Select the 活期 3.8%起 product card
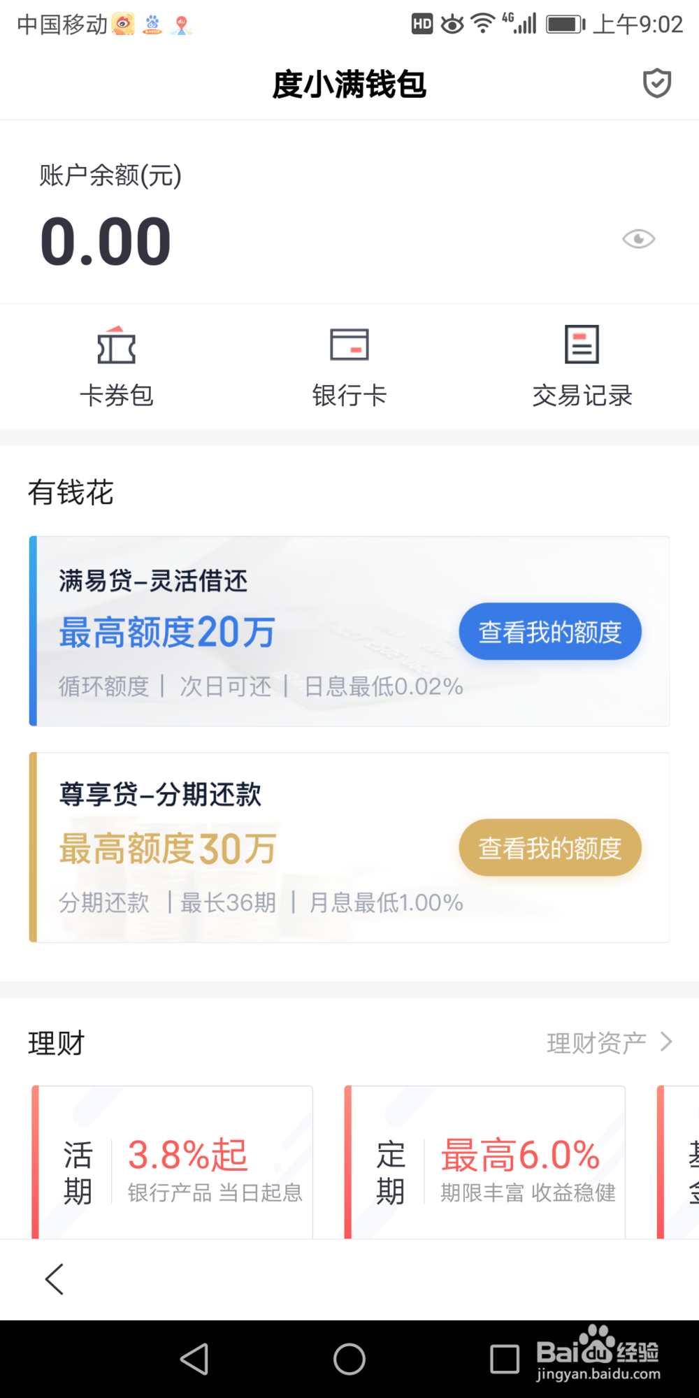Screen dimensions: 699x1398 [x=172, y=1162]
